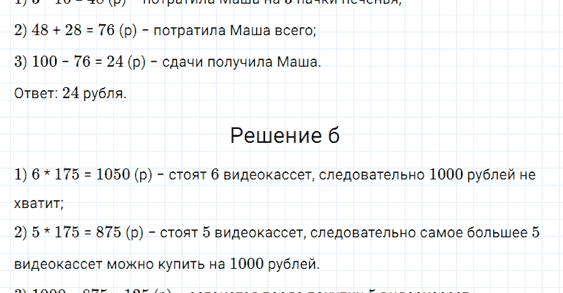
Task: Click the "Ответ: 24 рубля." answer line
Action: [70, 93]
